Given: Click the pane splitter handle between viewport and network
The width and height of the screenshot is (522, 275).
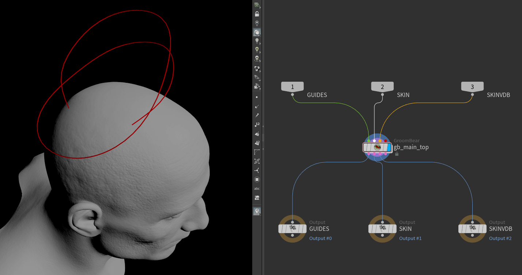Looking at the screenshot, I should (263, 137).
